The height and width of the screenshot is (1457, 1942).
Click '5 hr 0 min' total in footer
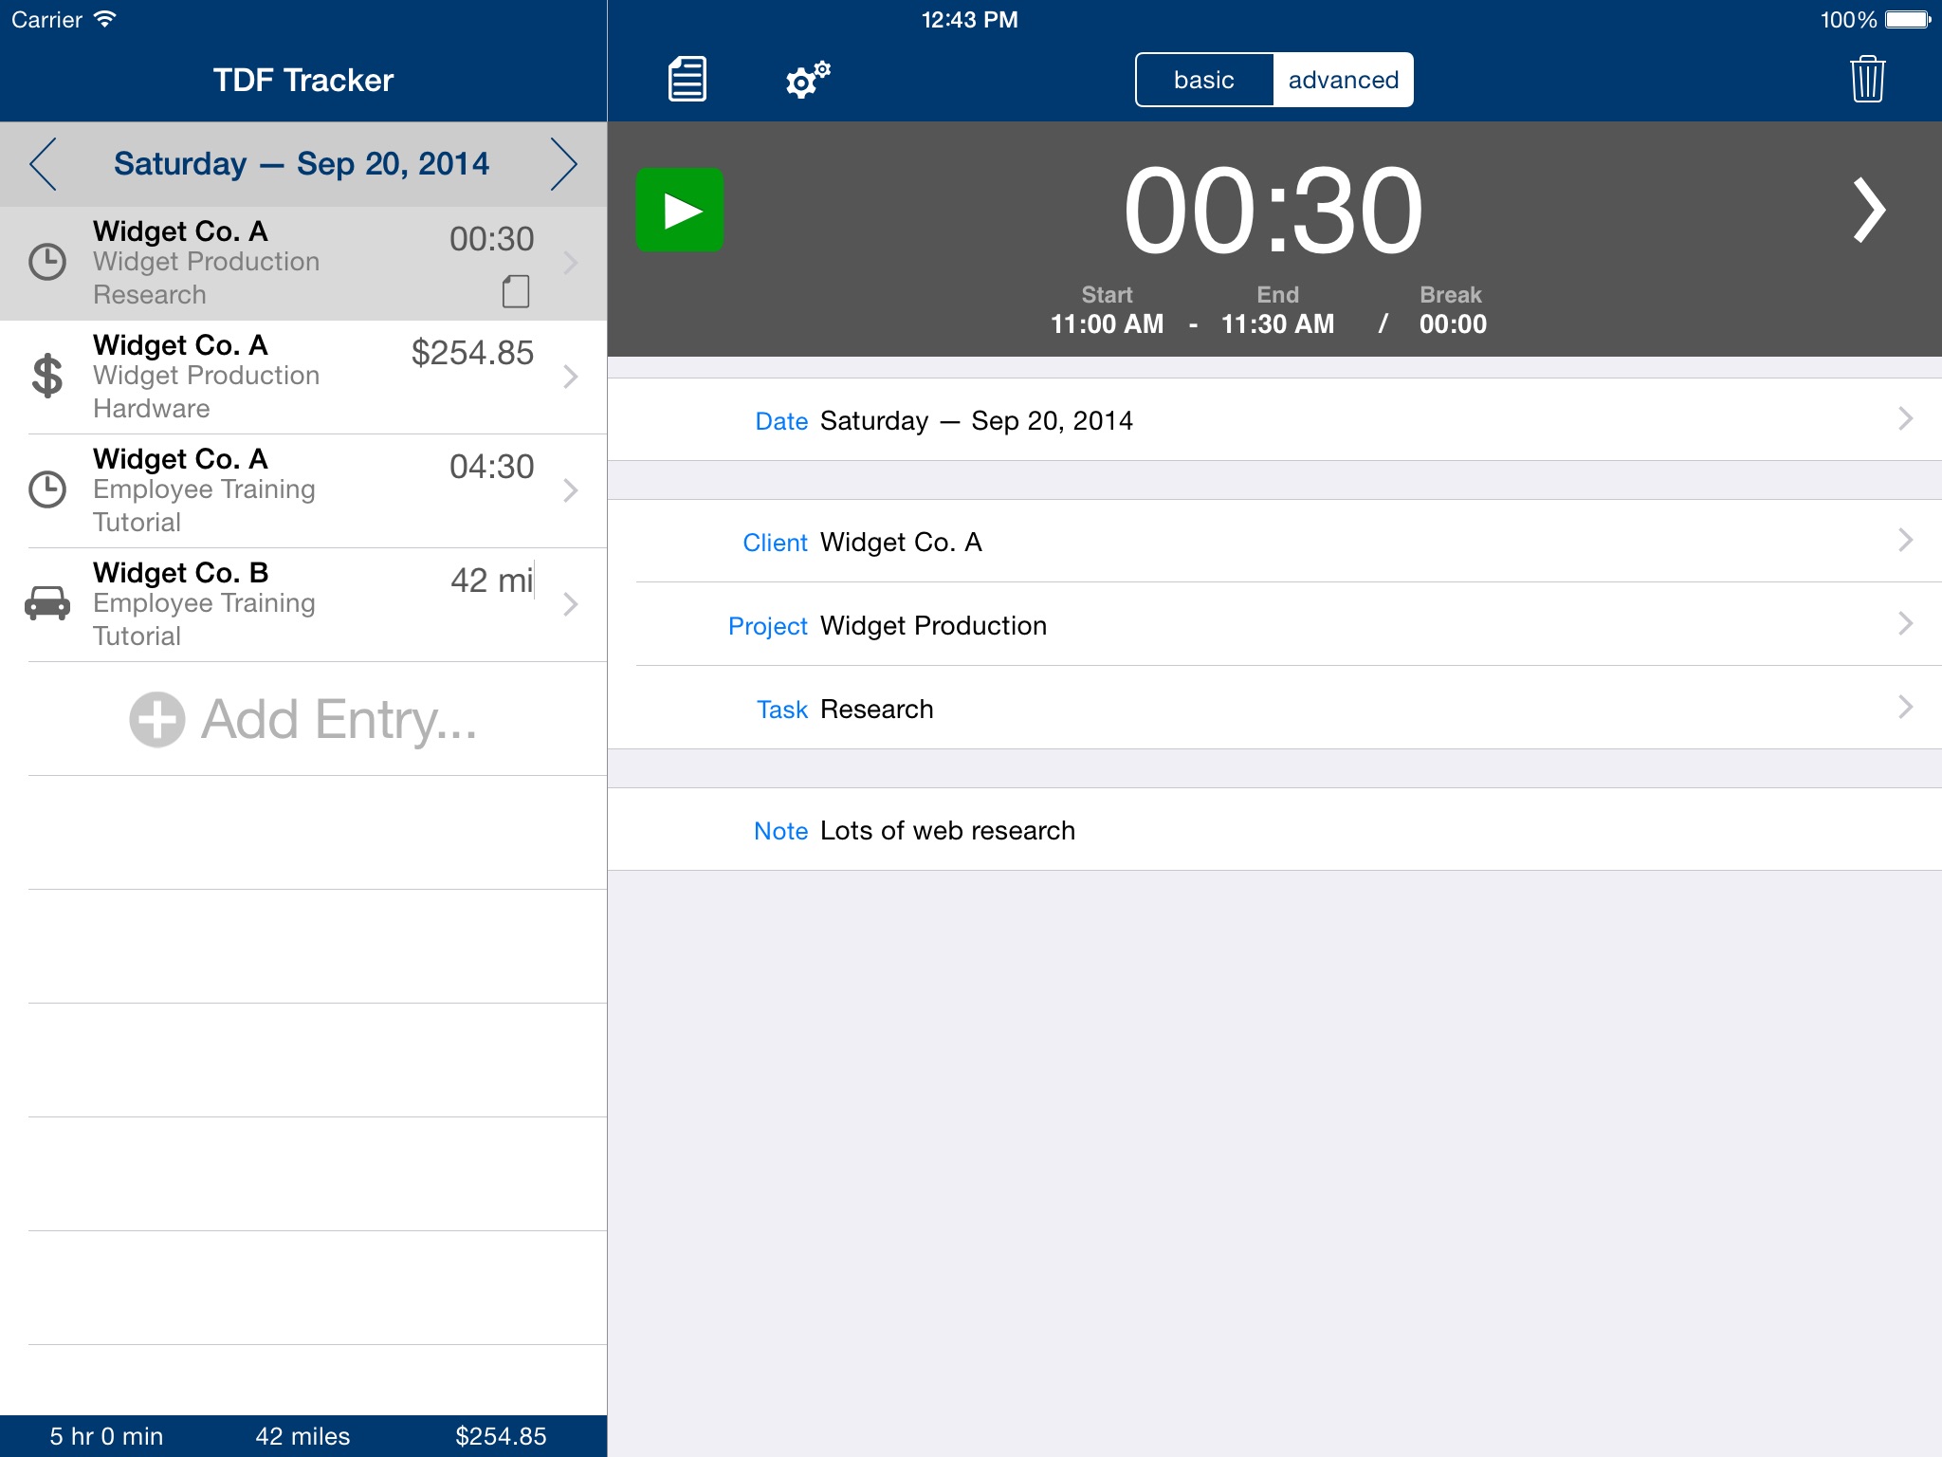(x=106, y=1436)
